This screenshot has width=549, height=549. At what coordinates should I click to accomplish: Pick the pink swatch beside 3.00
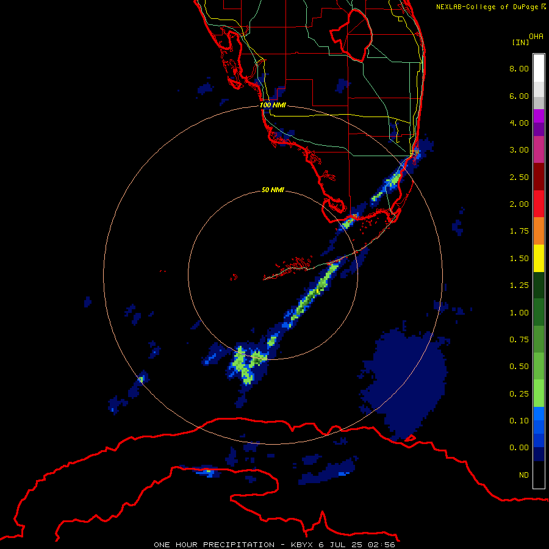(539, 150)
